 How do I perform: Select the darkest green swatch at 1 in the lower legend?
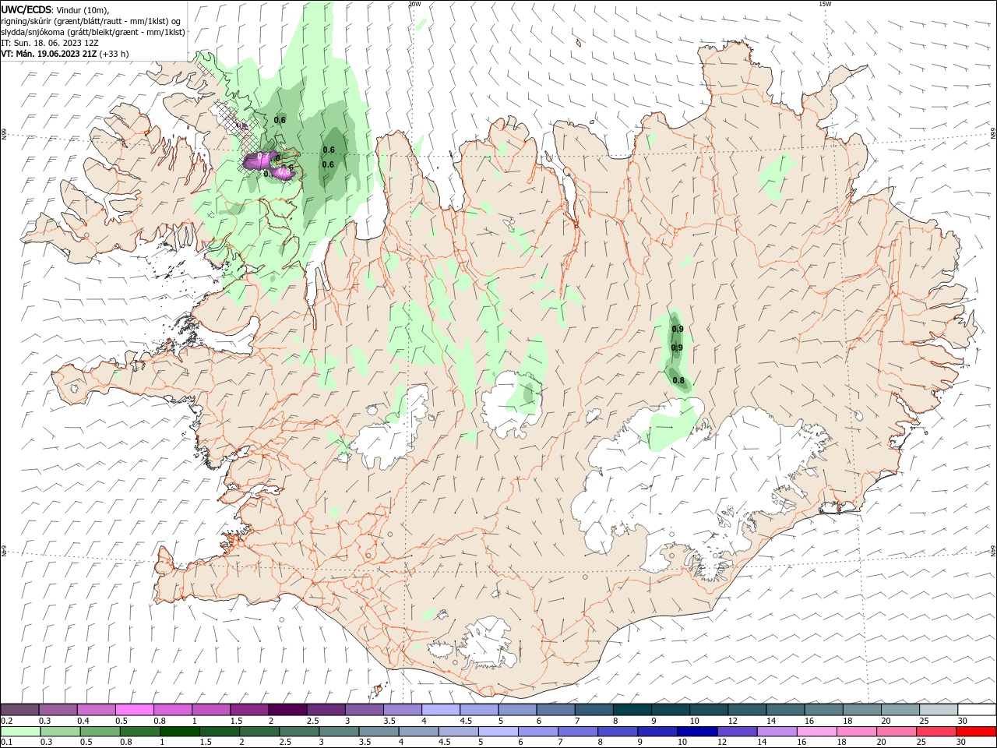(179, 732)
